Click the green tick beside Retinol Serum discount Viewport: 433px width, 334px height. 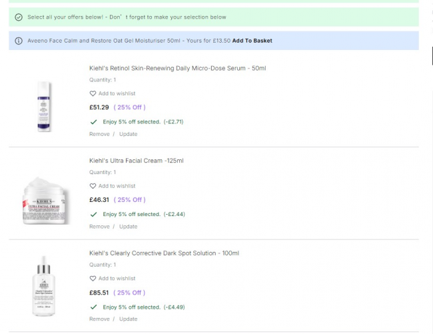[x=93, y=122]
